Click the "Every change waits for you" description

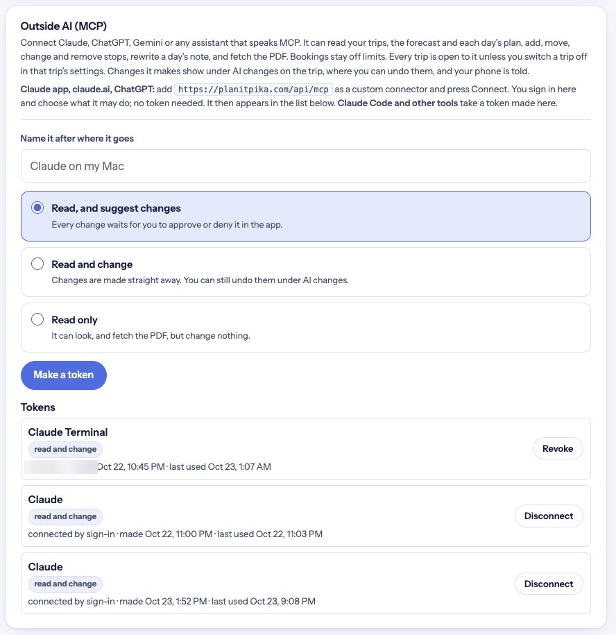(166, 225)
